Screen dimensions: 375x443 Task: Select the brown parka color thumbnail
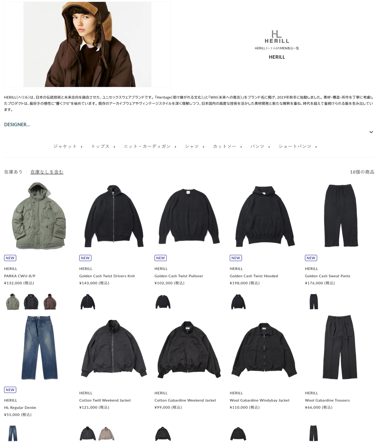(50, 301)
